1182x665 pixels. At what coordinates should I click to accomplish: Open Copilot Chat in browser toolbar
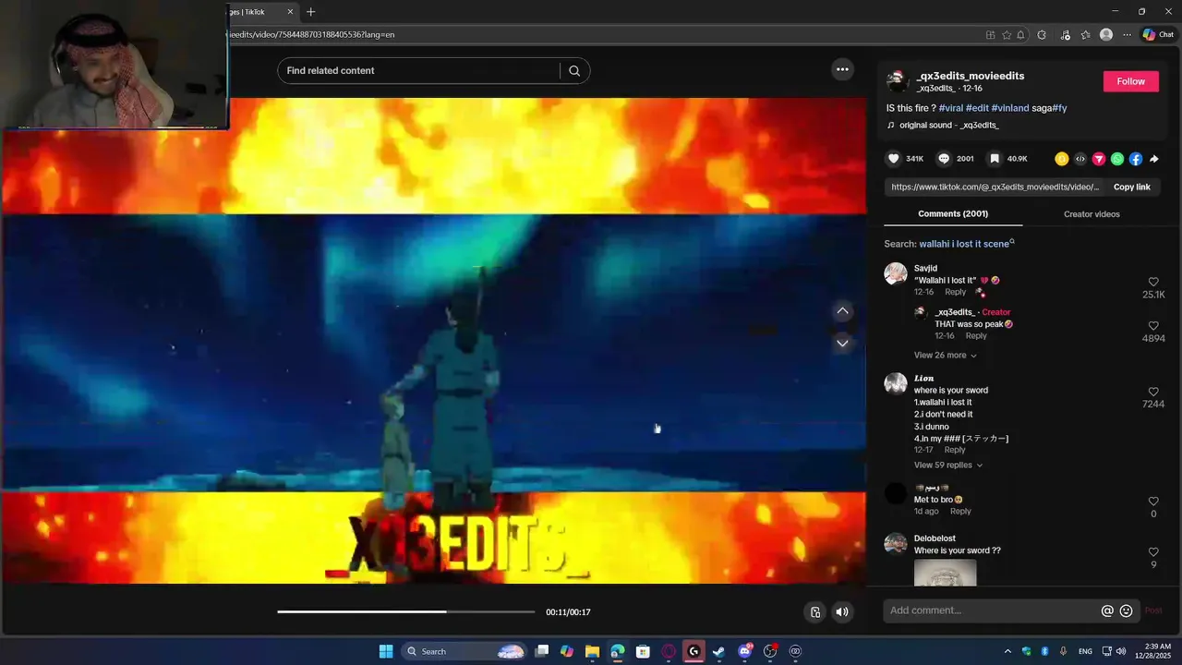[1158, 35]
